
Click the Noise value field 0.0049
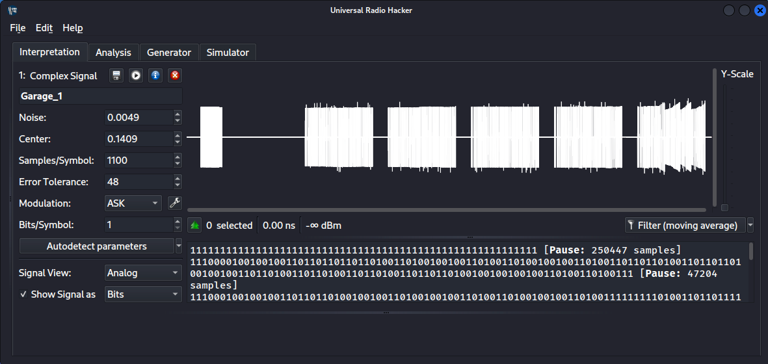[139, 118]
